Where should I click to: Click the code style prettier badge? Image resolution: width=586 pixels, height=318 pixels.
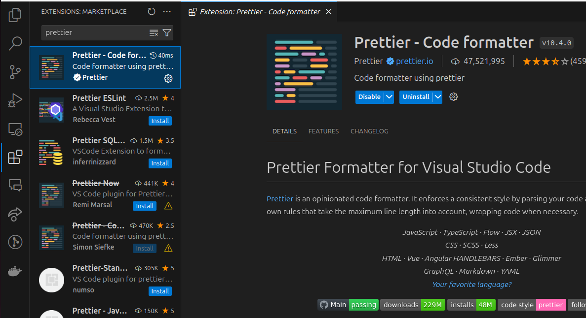tap(532, 305)
